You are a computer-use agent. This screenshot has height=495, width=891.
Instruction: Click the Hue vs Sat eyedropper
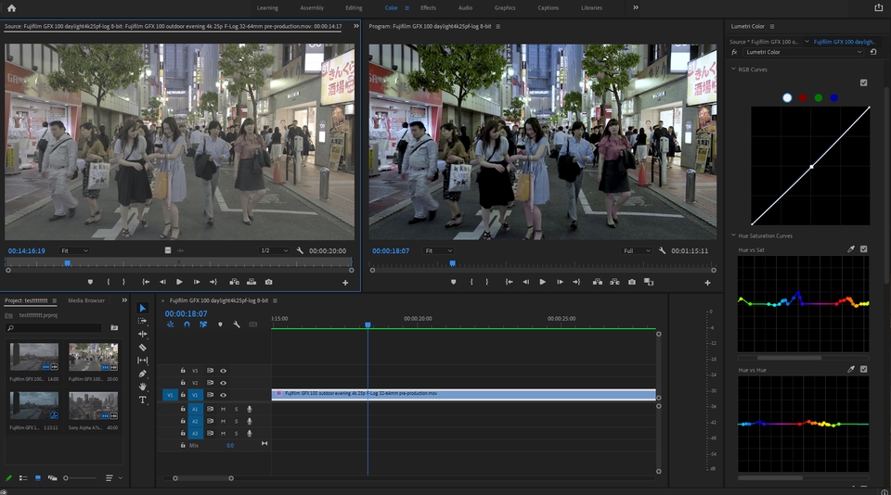[x=851, y=249]
